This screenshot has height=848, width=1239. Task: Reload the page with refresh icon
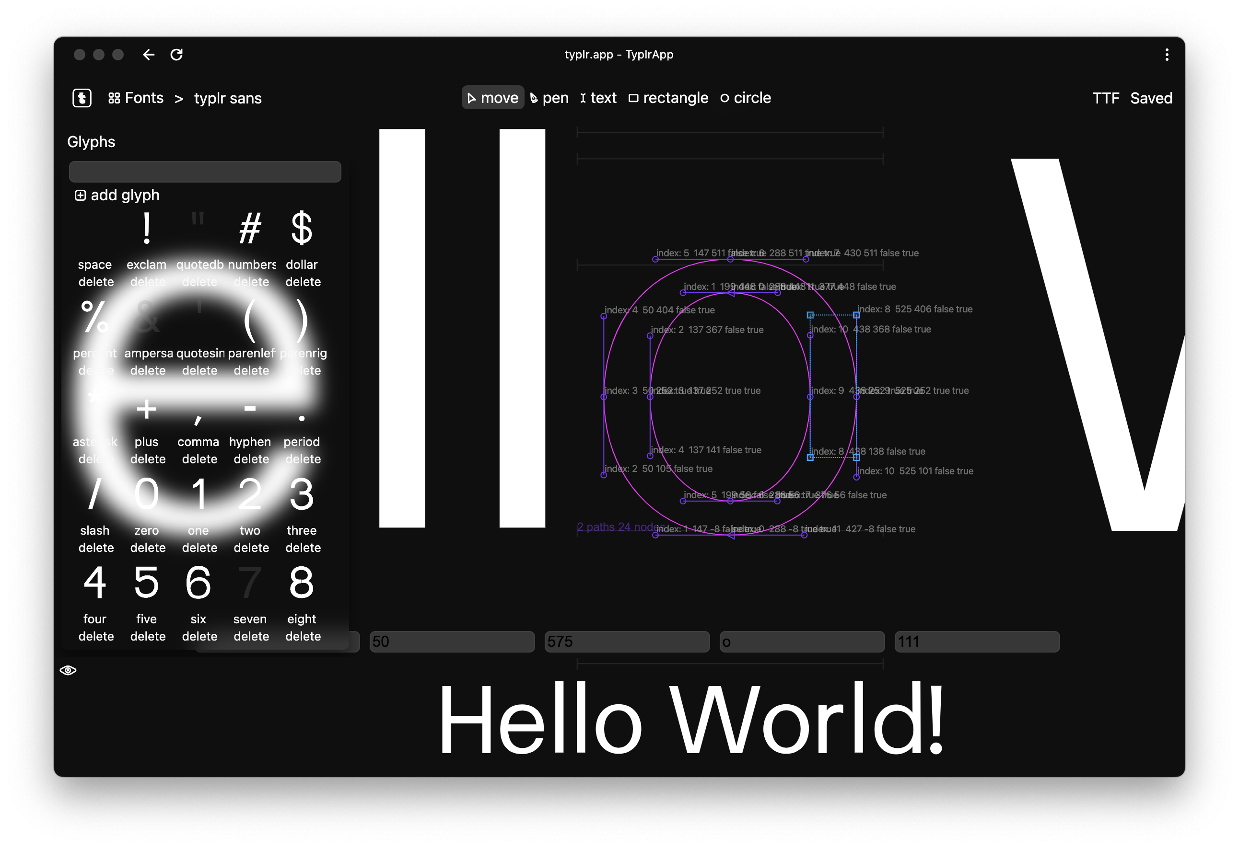(x=176, y=54)
